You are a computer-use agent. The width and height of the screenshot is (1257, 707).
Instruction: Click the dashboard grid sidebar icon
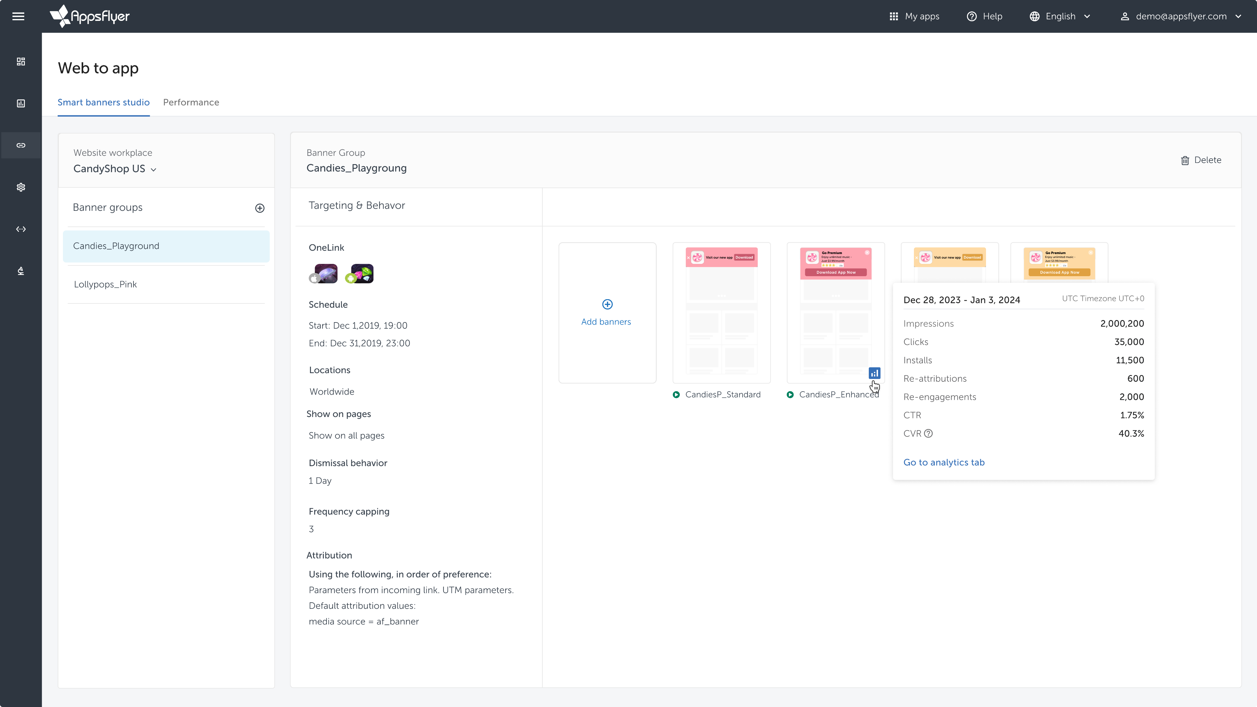[x=21, y=61]
